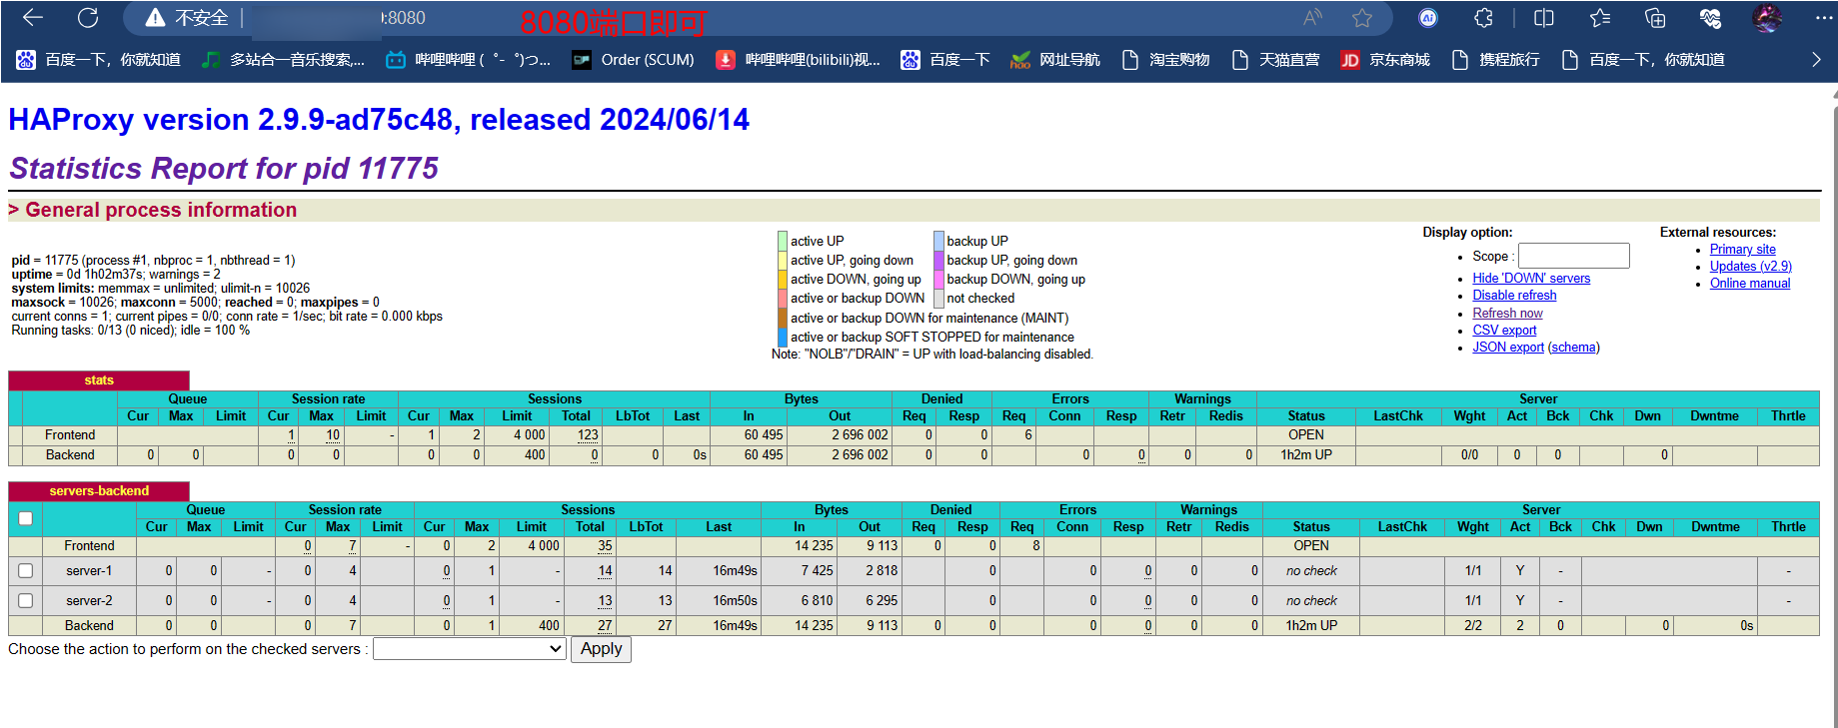Open the CSV export link
The height and width of the screenshot is (728, 1838).
(1504, 331)
